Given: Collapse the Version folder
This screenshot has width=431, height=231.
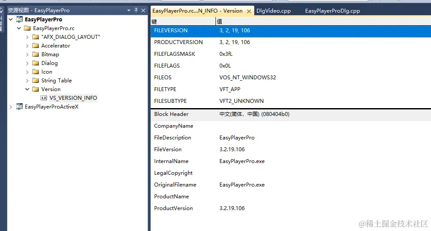Looking at the screenshot, I should [27, 89].
